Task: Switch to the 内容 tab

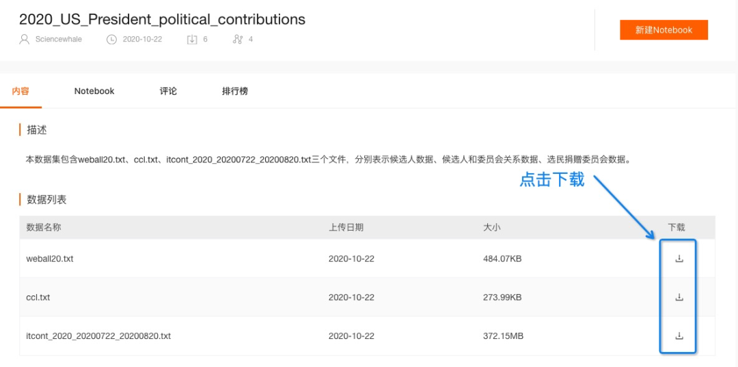Action: (20, 91)
